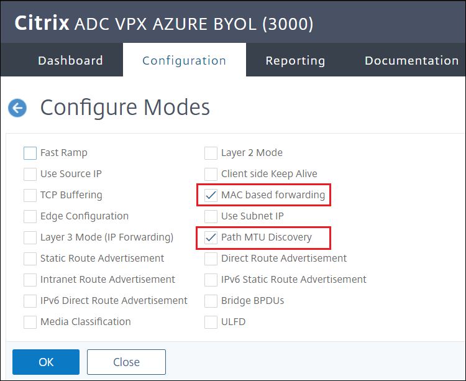The image size is (466, 381).
Task: Enable the ULFD mode checkbox
Action: coord(211,322)
